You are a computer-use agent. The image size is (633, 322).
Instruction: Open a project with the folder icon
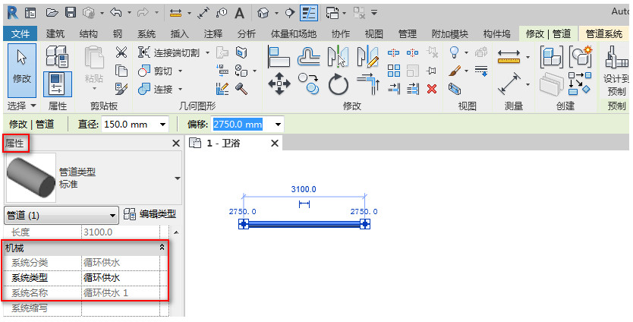[x=52, y=13]
